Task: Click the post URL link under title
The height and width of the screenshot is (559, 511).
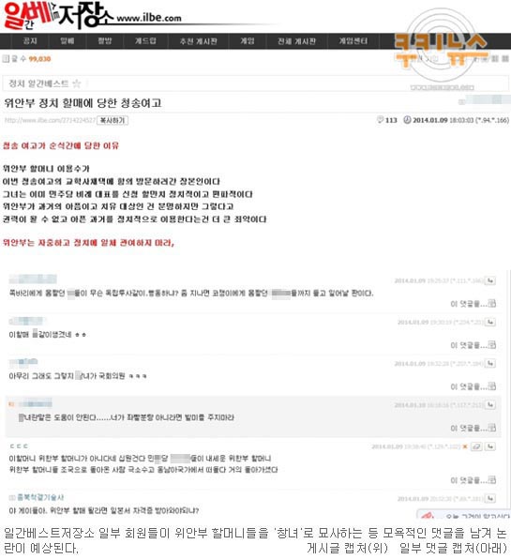Action: point(50,120)
